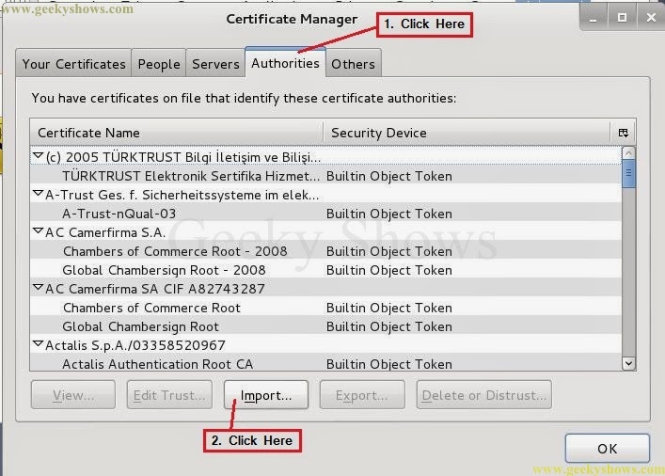Click the scrollbar up arrow in certificate list

tap(628, 153)
